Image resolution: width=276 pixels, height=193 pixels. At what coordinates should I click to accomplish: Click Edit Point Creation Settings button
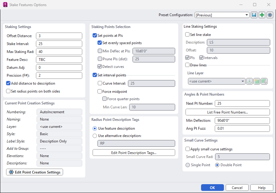tap(34, 172)
